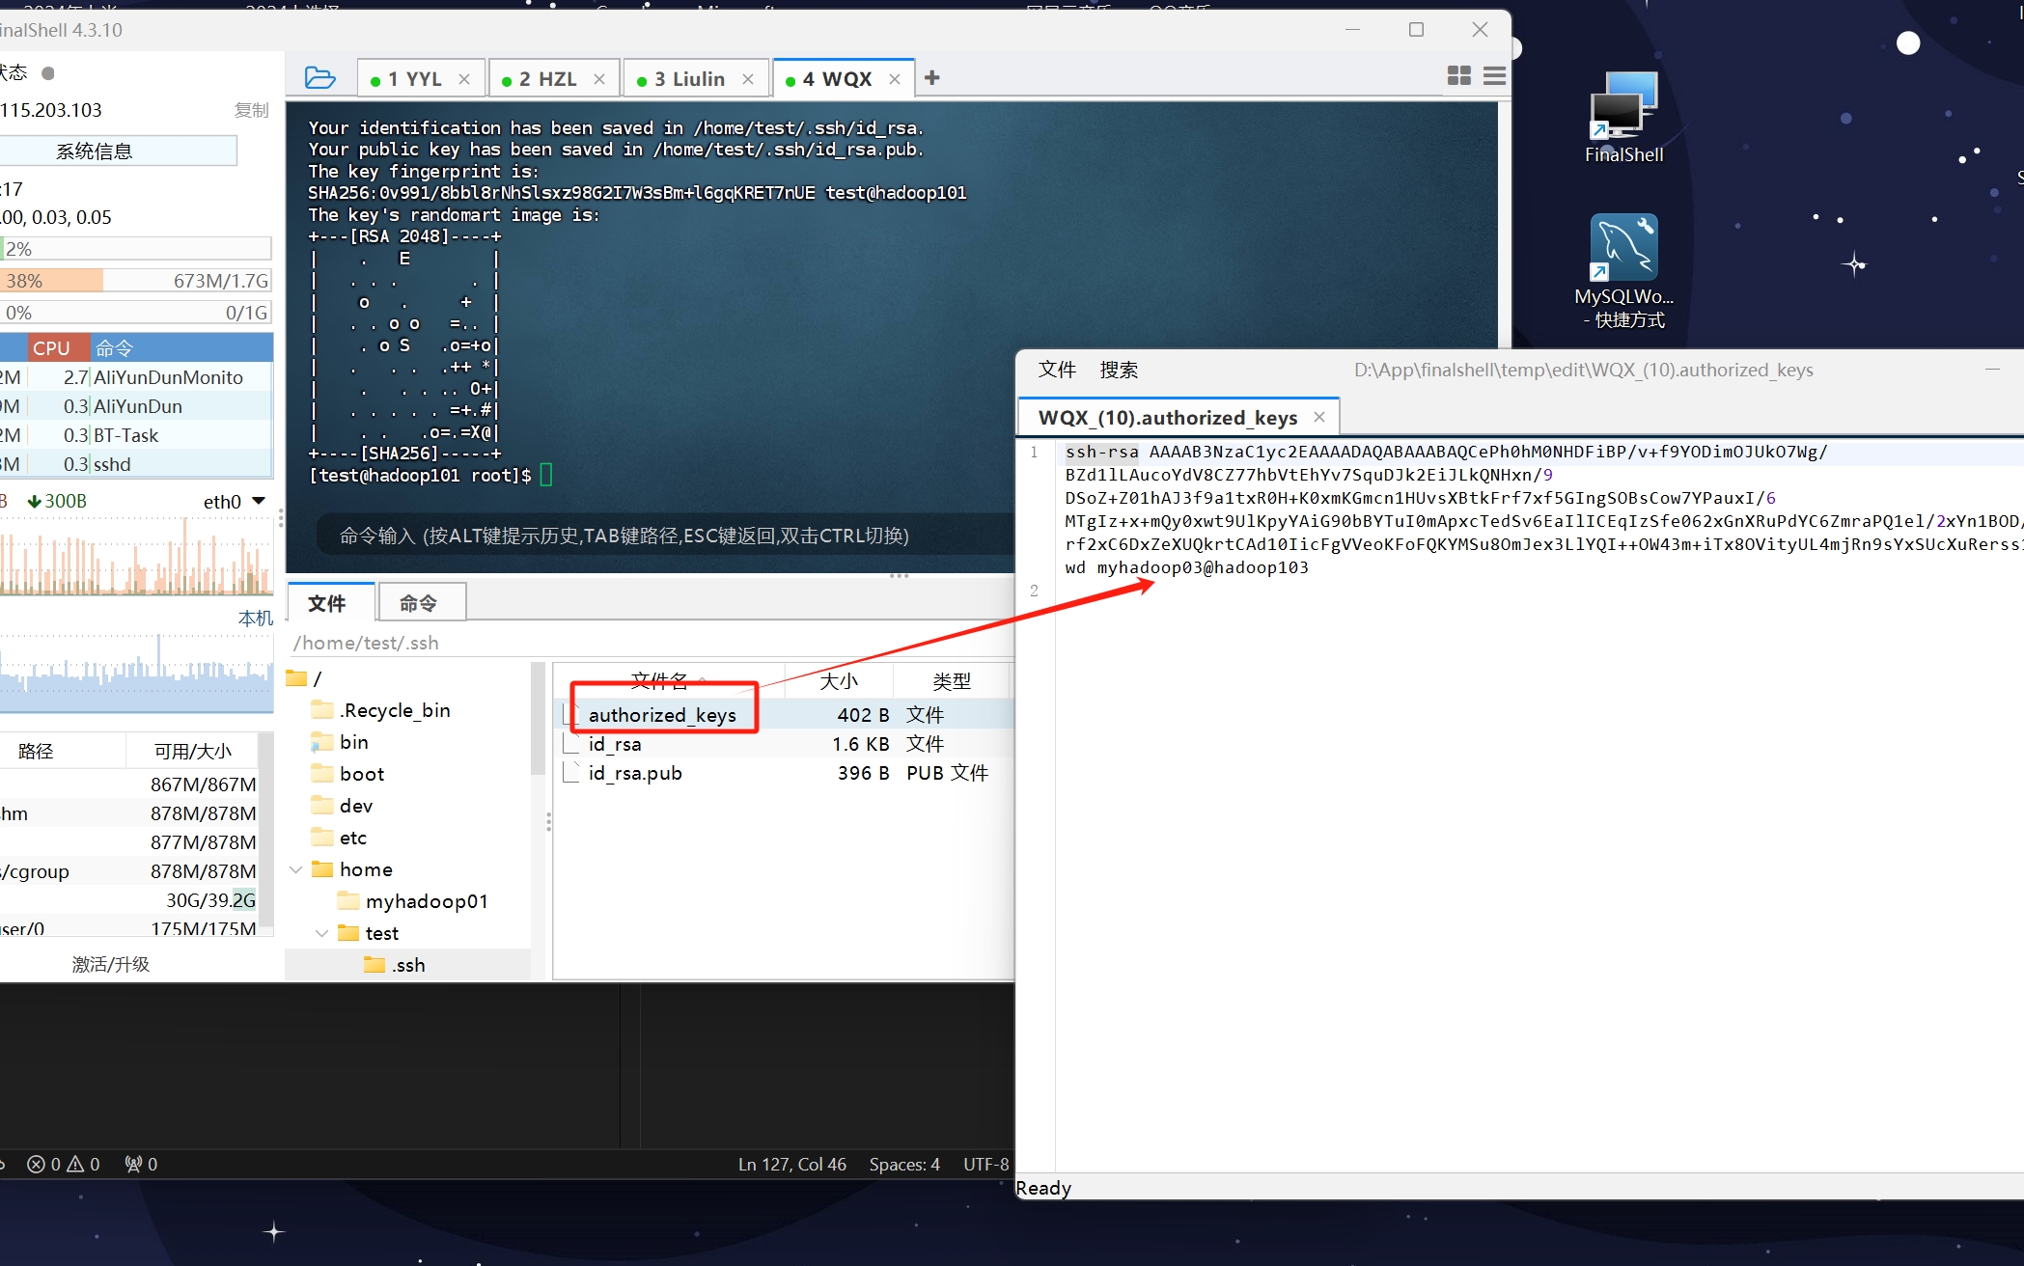Switch to the 命令 panel tab
The width and height of the screenshot is (2024, 1266).
pyautogui.click(x=422, y=603)
